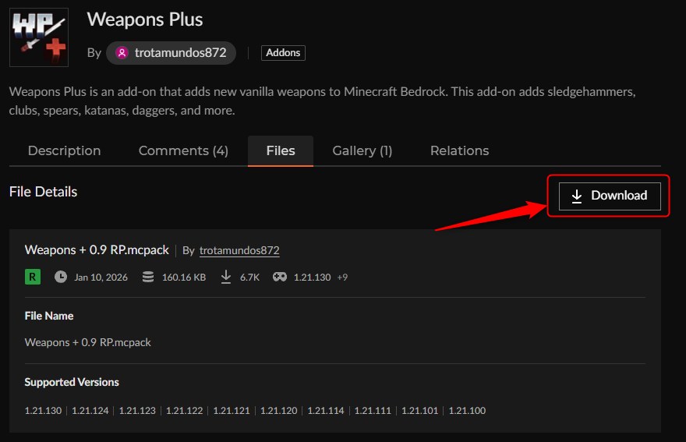Select the Addons category tag
Image resolution: width=686 pixels, height=442 pixels.
(x=283, y=53)
